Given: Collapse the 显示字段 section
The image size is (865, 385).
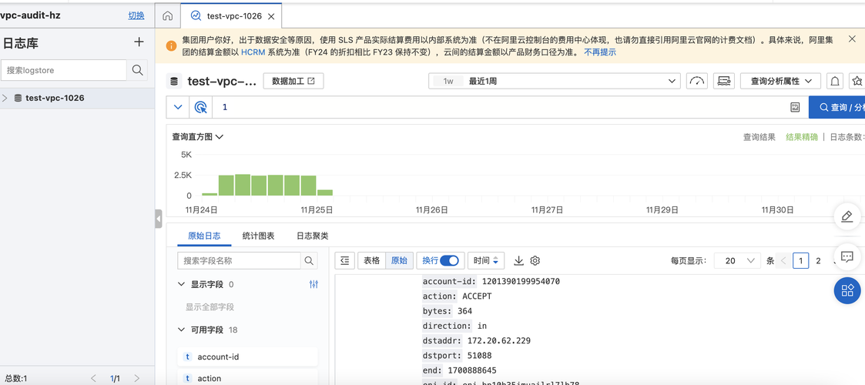Looking at the screenshot, I should (182, 285).
